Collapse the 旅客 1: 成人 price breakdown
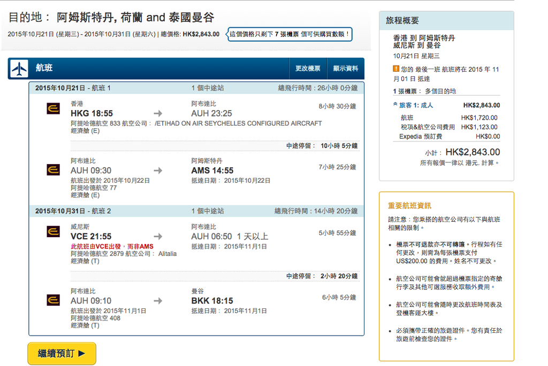Image resolution: width=548 pixels, height=366 pixels. 413,105
